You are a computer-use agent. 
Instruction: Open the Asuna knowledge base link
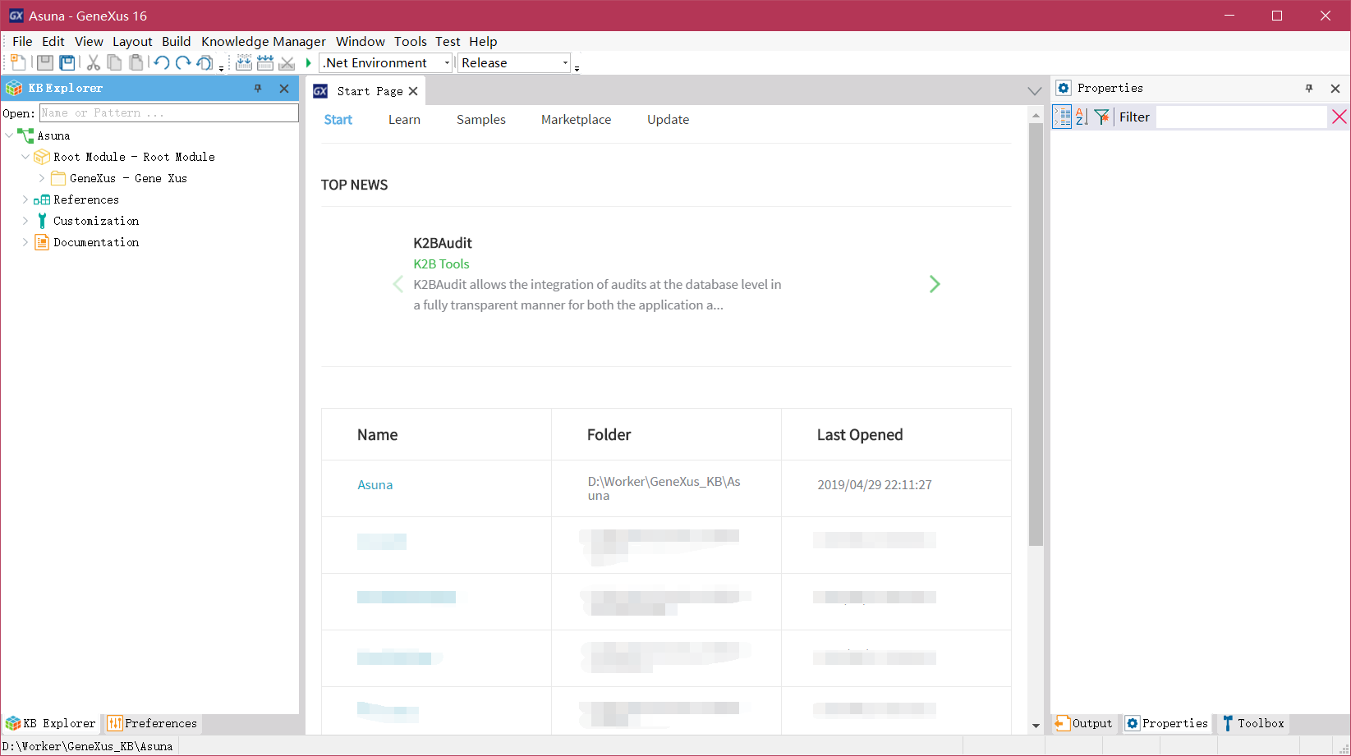click(x=375, y=485)
